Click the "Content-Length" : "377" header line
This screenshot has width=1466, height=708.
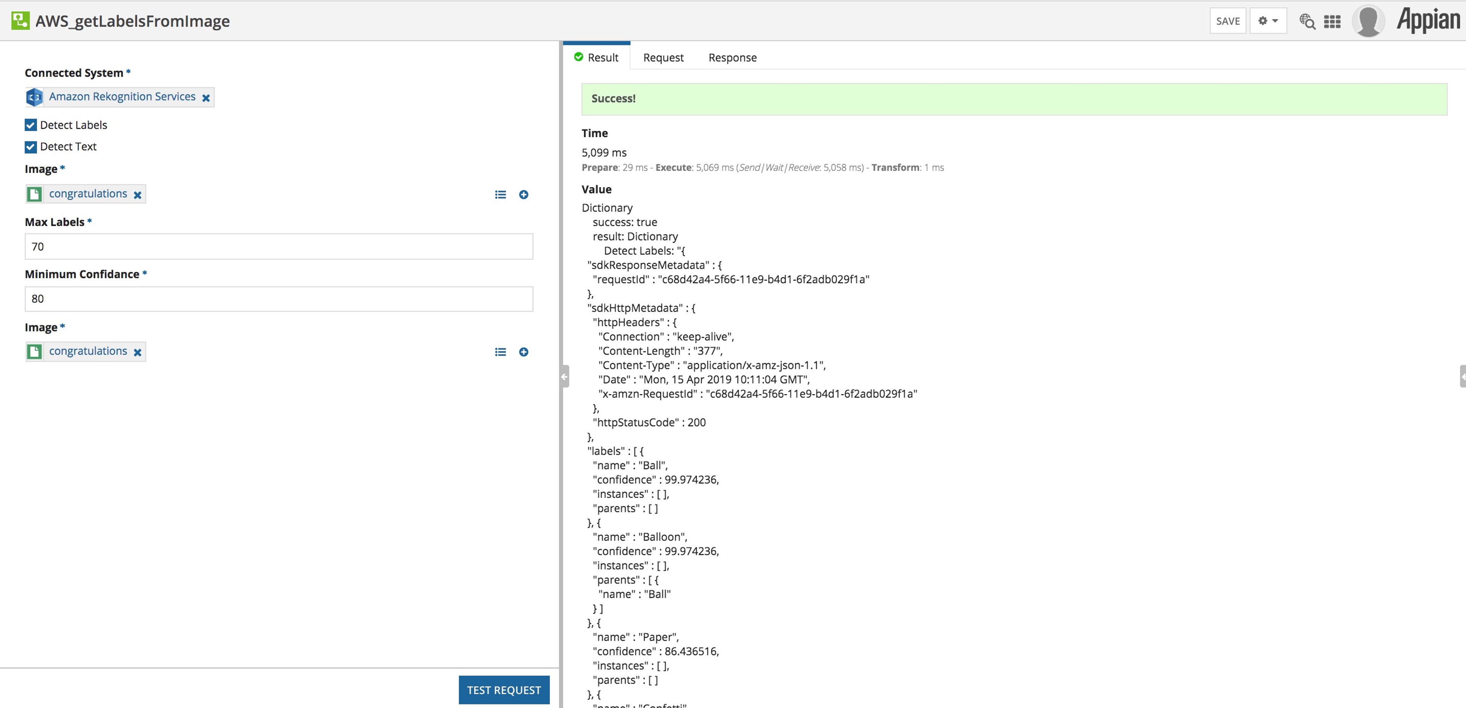[660, 351]
